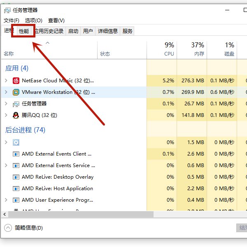The image size is (247, 247).
Task: Expand AMD User Experience Progr... group
Action: click(x=6, y=200)
